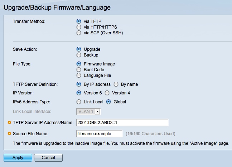Select Language File file type
This screenshot has height=167, width=232.
coord(79,75)
